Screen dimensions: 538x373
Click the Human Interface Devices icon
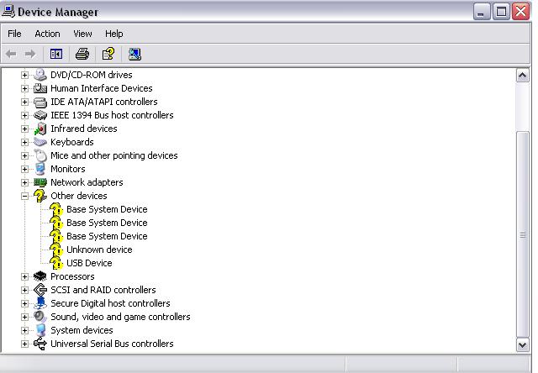pos(40,88)
